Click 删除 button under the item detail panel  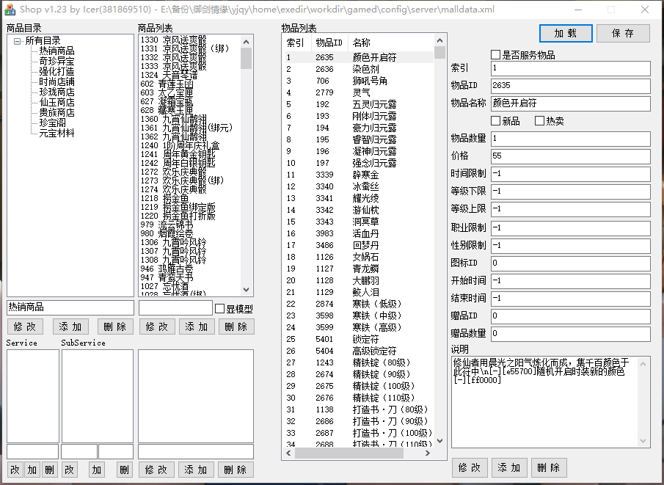[549, 467]
